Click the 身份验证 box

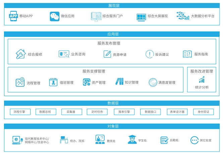click(204, 112)
